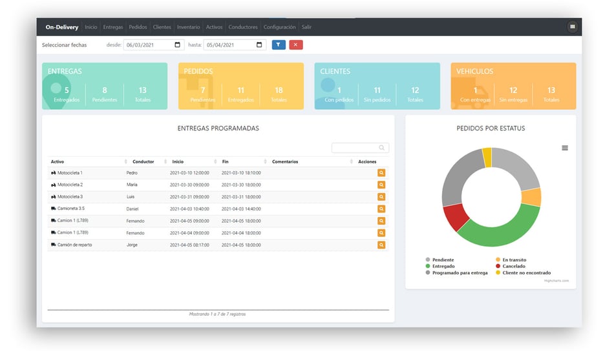Viewport: 614px width, 359px height.
Task: Open the calendar picker in hasta field
Action: [x=259, y=45]
